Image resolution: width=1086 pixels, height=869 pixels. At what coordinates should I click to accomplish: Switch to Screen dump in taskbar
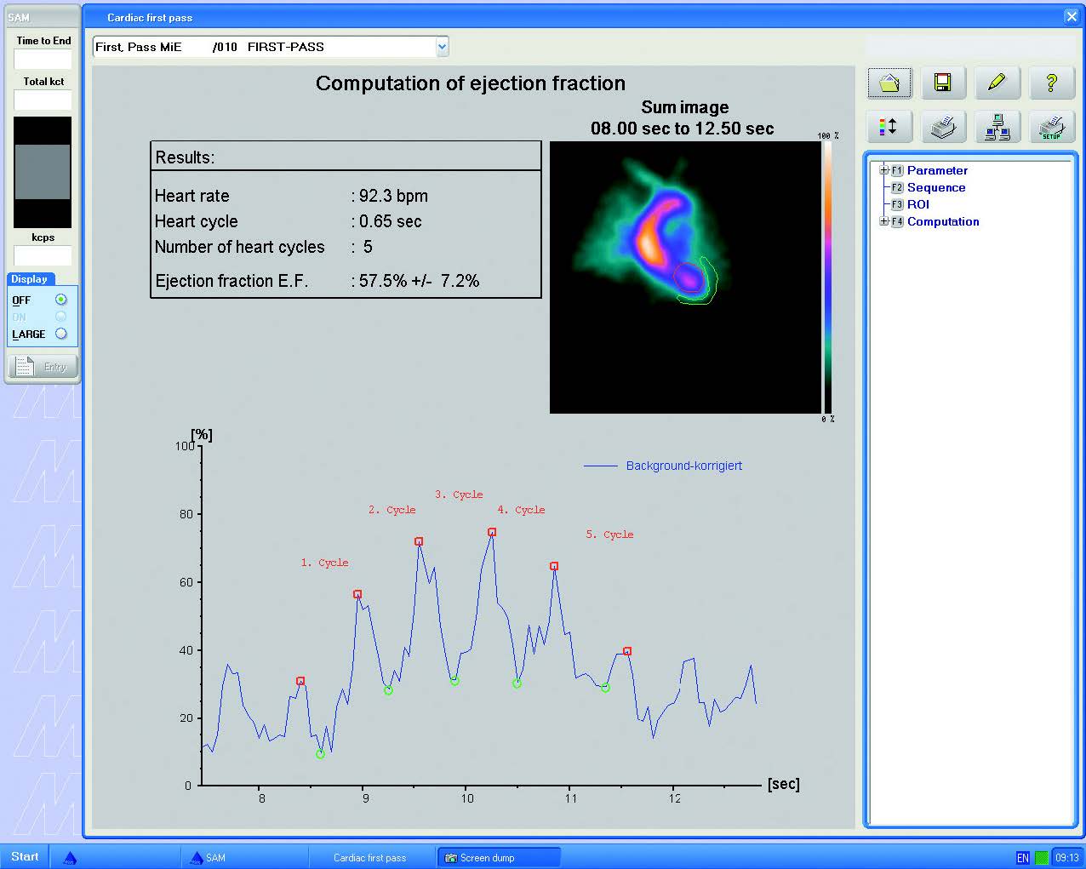(x=498, y=857)
